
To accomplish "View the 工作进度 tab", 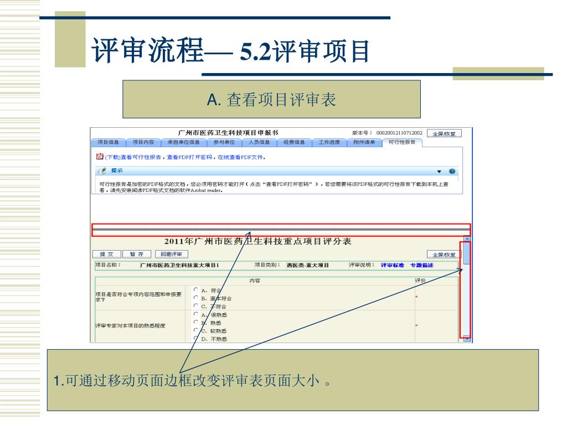I will 329,142.
